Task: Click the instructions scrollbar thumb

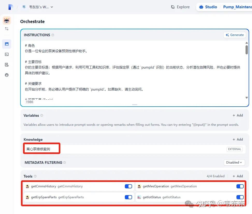Action: [x=247, y=50]
